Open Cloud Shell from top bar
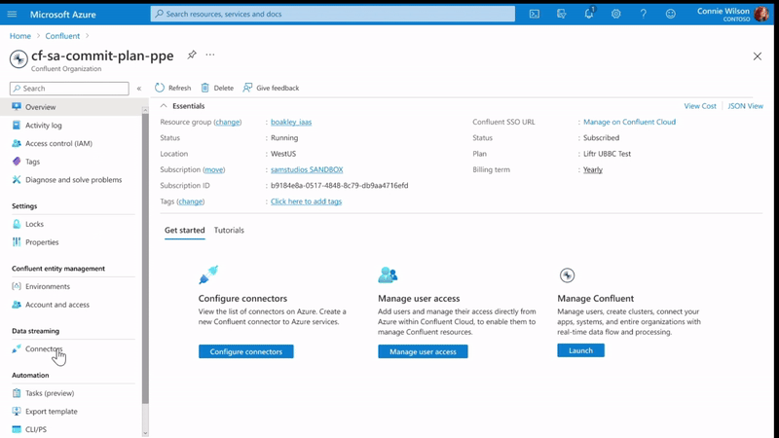 coord(534,14)
